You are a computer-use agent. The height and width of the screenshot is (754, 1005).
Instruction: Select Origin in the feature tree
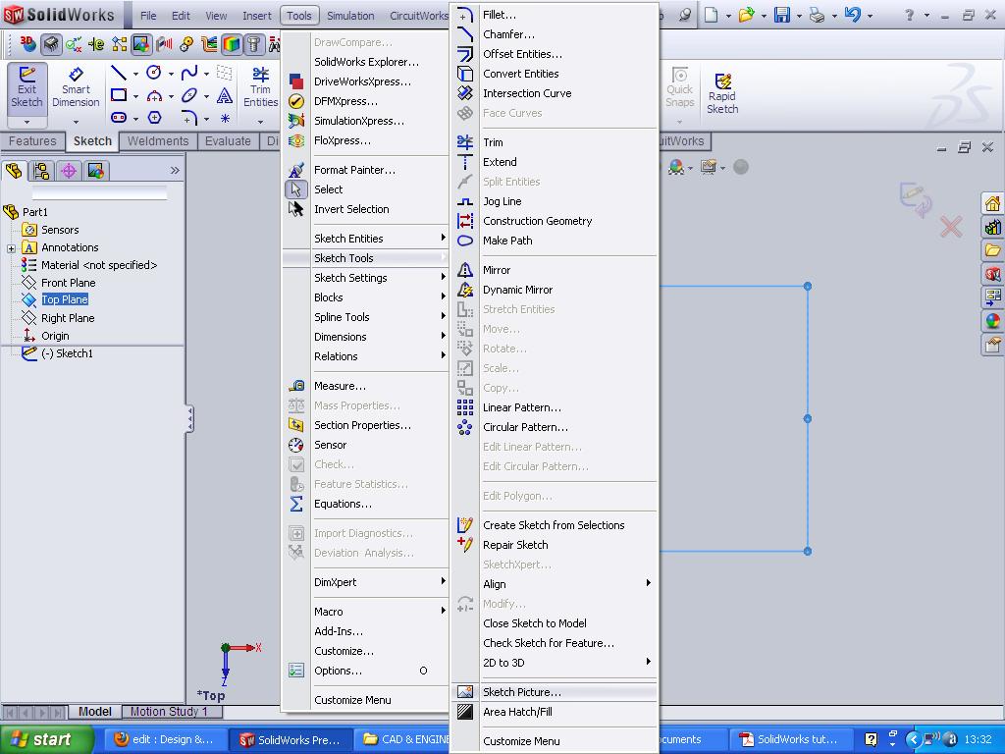55,336
